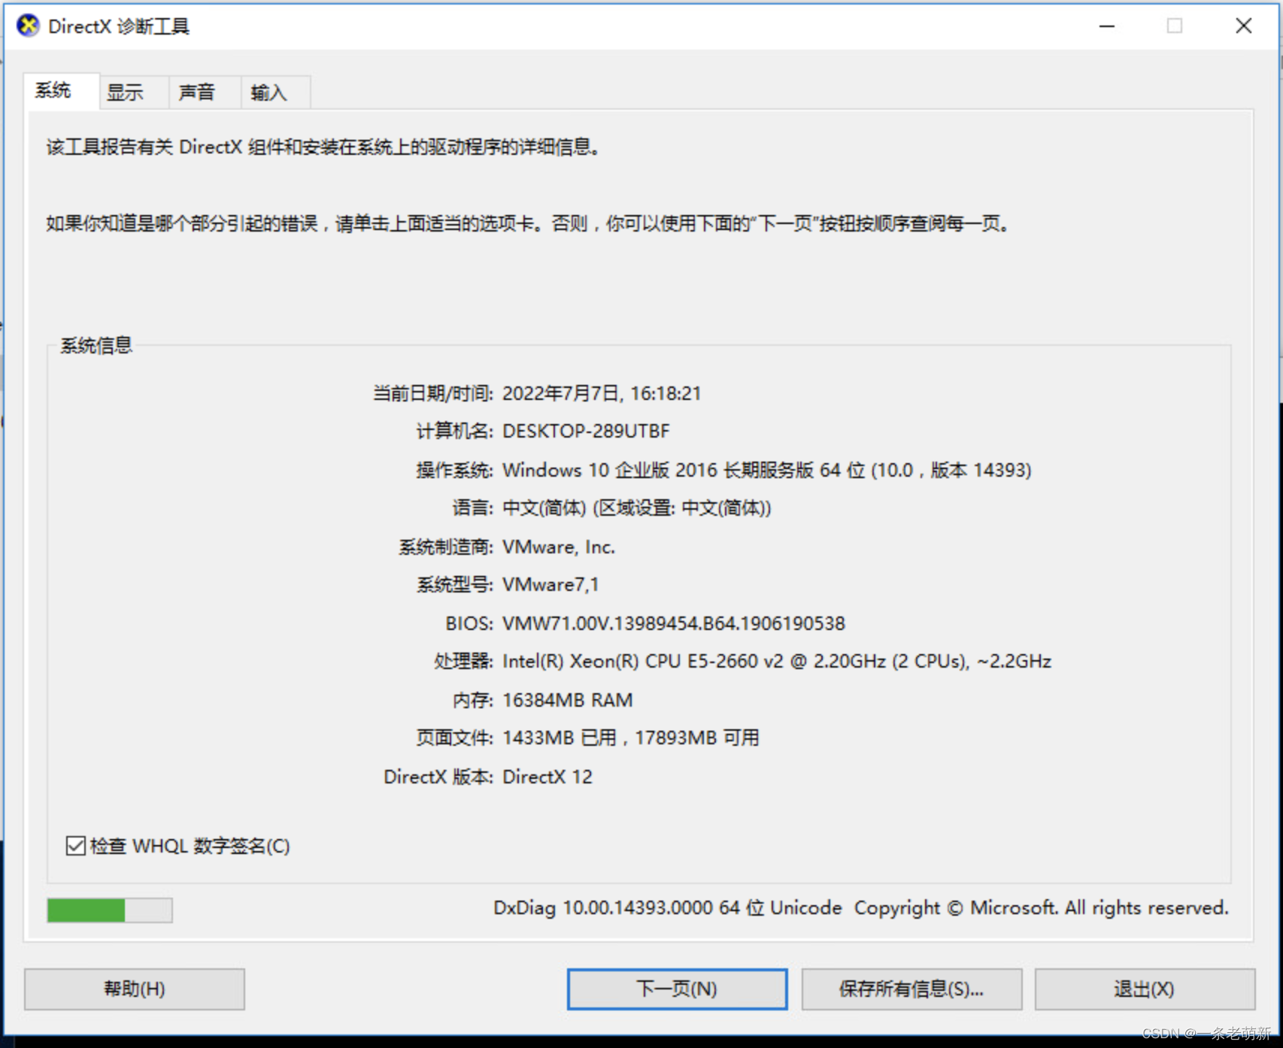Click computer name DESKTOP-289UTBF

586,431
